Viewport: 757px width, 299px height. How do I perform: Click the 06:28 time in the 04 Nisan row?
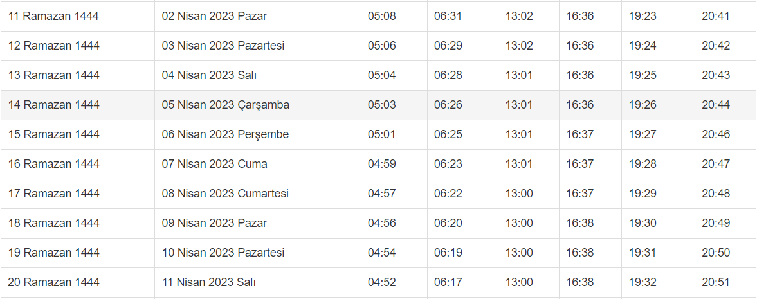448,75
